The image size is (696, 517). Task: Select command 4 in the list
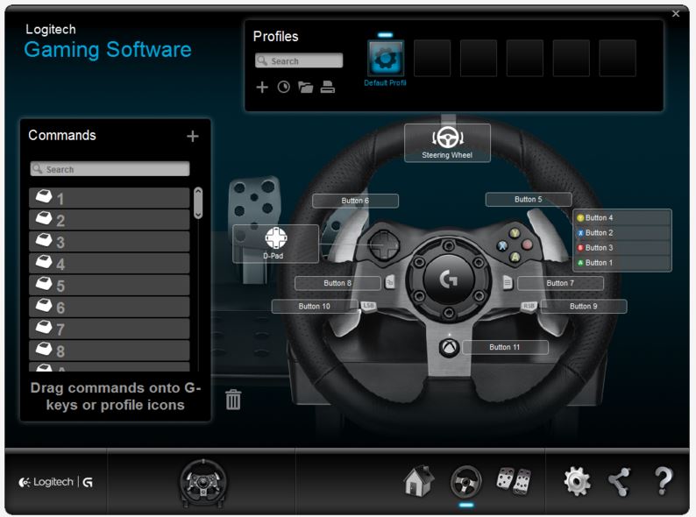tap(110, 263)
